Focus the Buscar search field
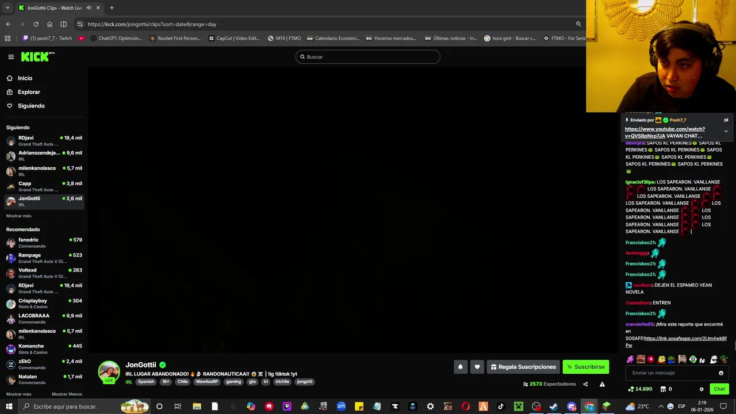 point(368,57)
